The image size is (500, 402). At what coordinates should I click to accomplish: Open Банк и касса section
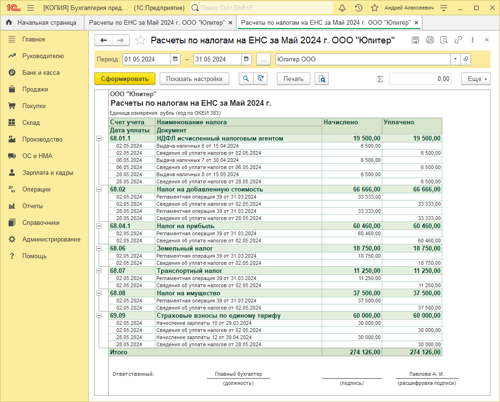coord(41,72)
